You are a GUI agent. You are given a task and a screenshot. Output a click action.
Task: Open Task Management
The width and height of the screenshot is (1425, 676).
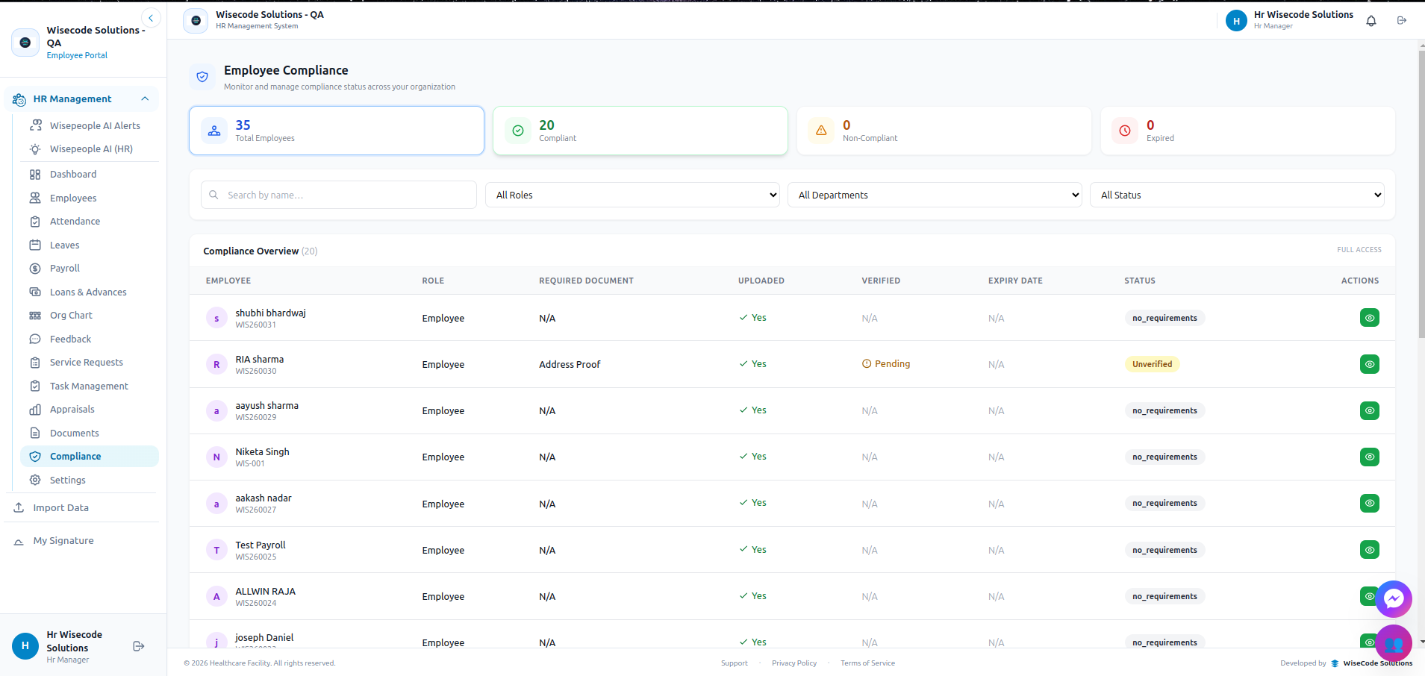click(90, 386)
